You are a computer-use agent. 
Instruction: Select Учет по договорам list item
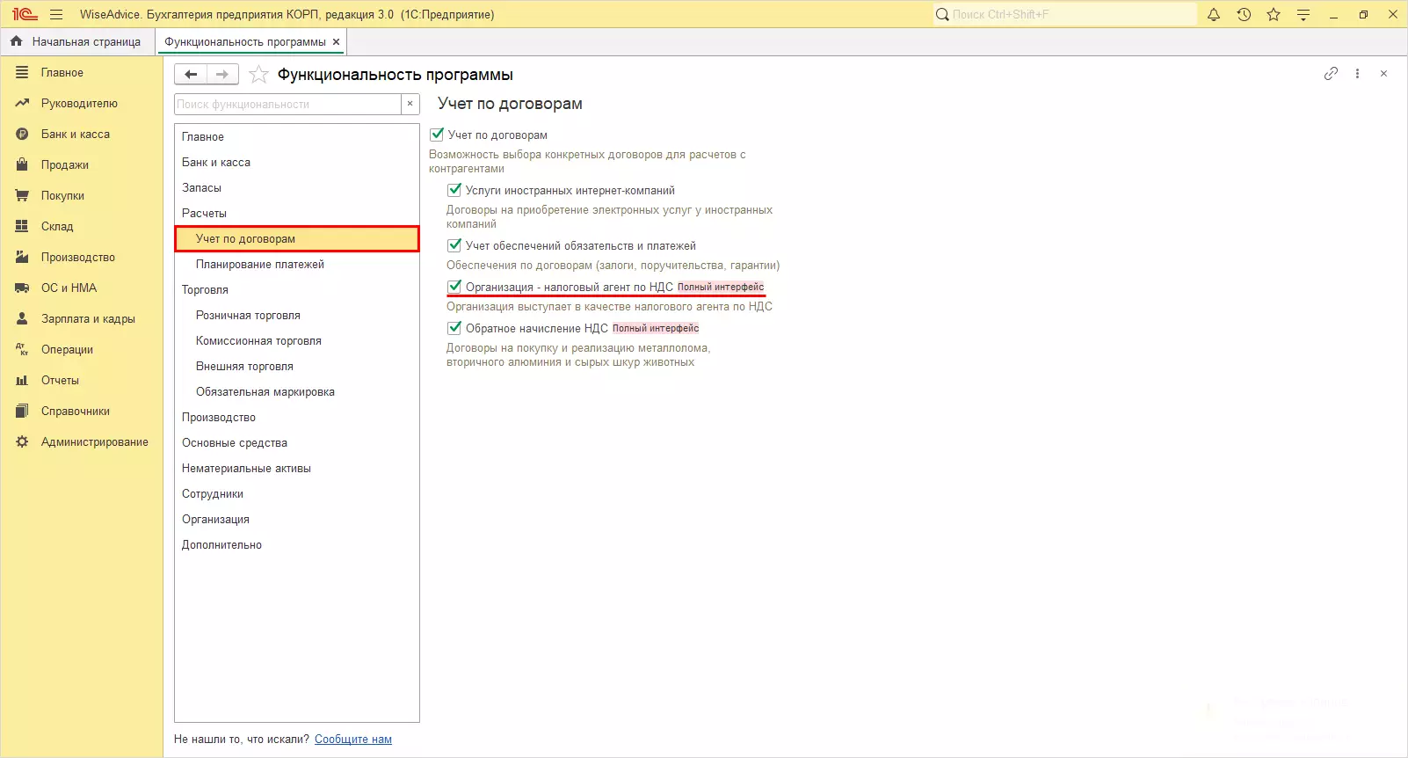(x=297, y=239)
